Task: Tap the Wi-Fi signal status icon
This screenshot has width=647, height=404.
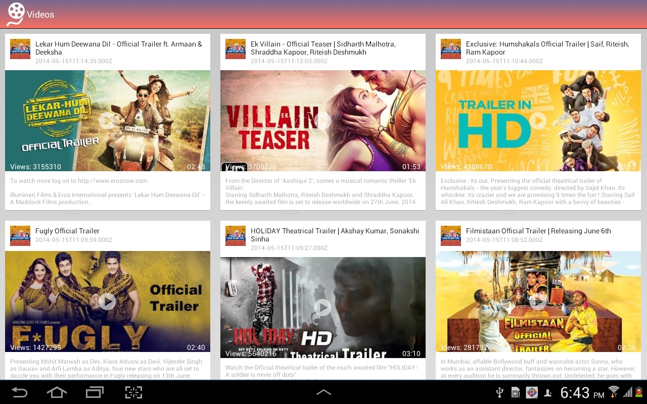Action: point(614,392)
